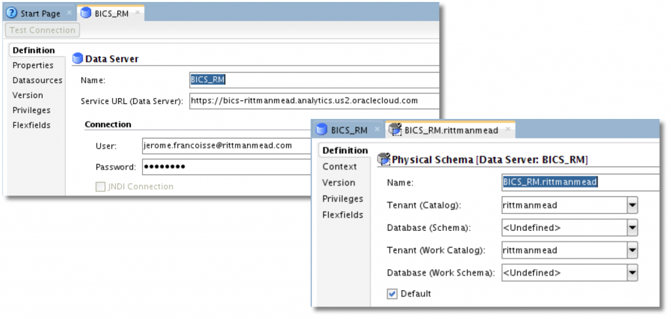This screenshot has height=319, width=671.
Task: Open the Database (Schema) dropdown
Action: [x=632, y=228]
